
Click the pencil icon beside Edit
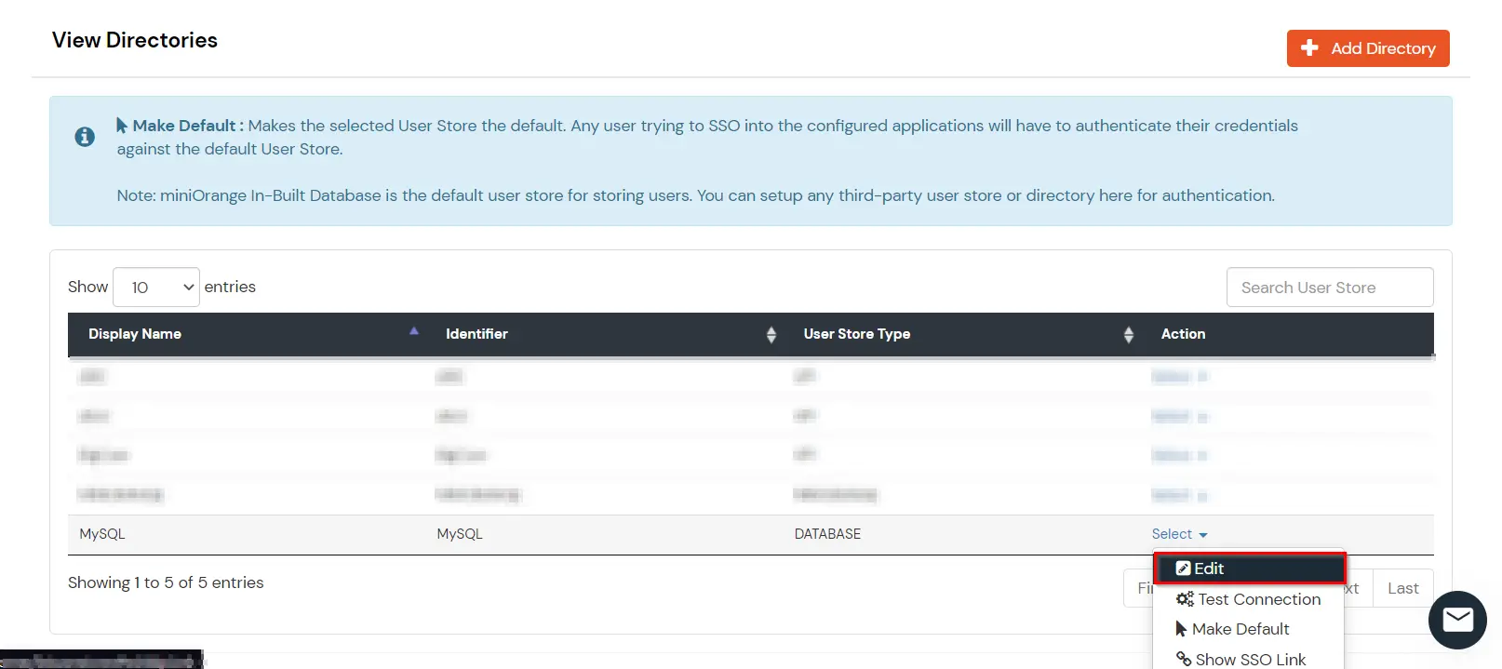(1183, 569)
